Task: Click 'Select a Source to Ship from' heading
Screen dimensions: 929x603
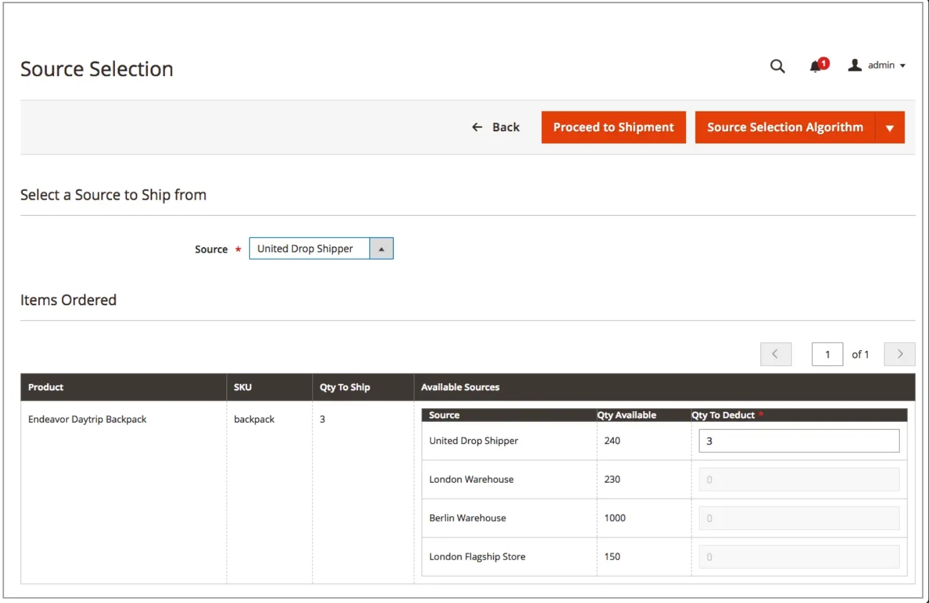Action: tap(113, 195)
